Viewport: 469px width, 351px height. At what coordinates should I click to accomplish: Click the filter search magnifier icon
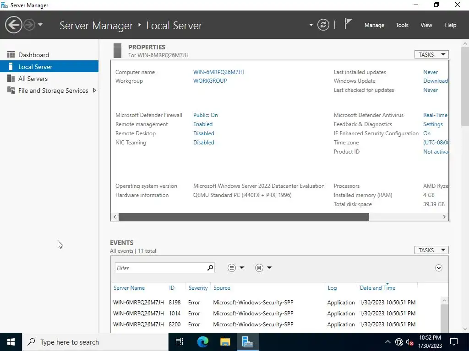210,268
